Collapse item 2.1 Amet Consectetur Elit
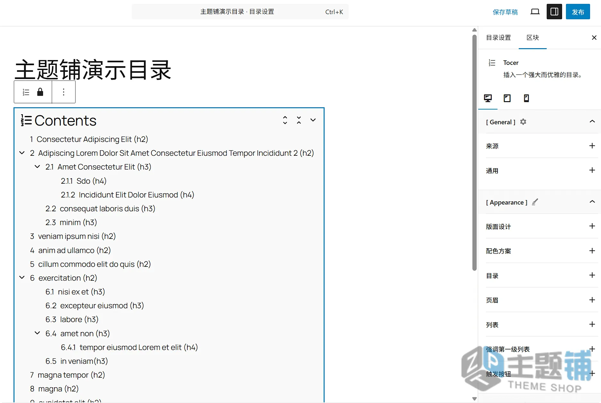The image size is (601, 403). 37,167
